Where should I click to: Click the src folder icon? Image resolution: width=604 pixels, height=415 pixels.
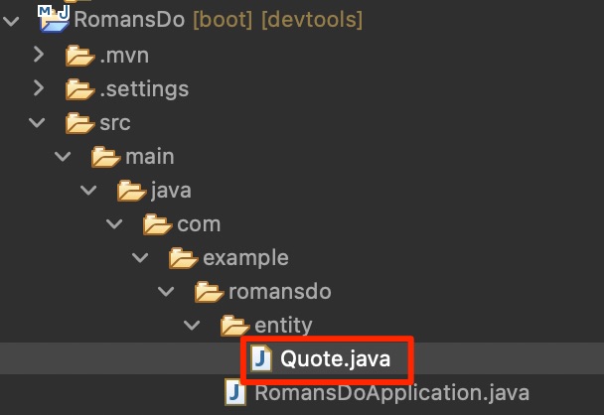pyautogui.click(x=78, y=123)
